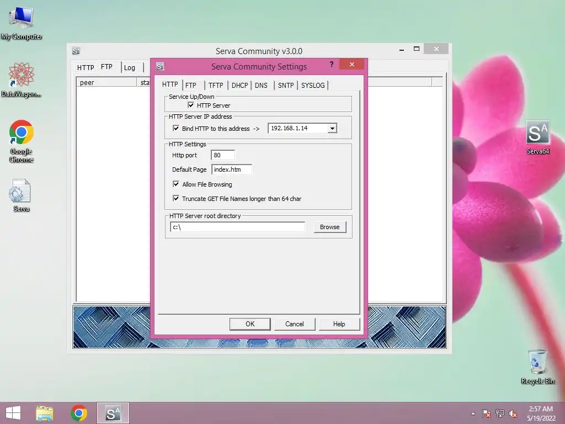
Task: Switch to the SYSLOG settings tab
Action: click(x=313, y=86)
